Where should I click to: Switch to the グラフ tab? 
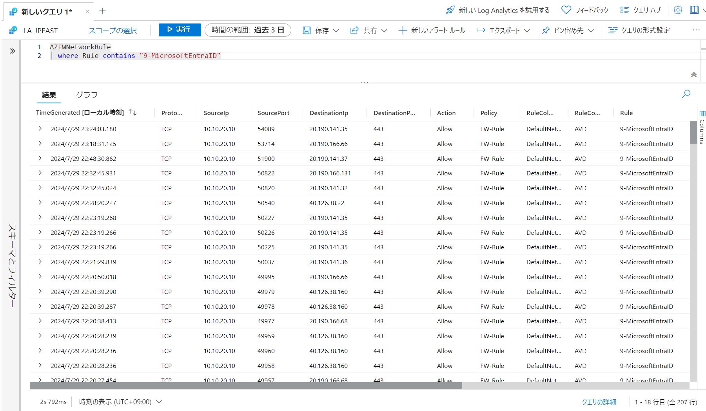tap(87, 95)
